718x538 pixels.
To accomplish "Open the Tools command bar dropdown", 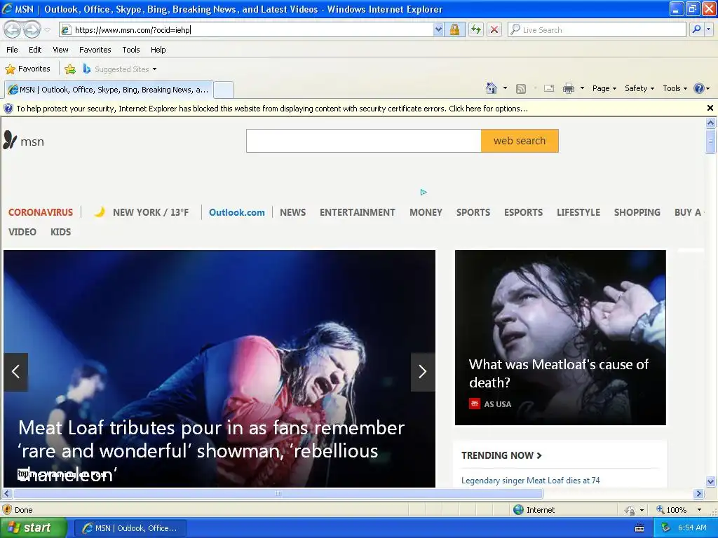I will 675,88.
